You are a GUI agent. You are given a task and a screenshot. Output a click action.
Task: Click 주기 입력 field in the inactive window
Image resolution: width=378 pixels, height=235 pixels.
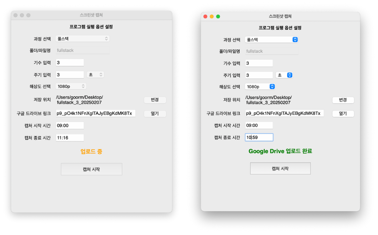(x=70, y=74)
